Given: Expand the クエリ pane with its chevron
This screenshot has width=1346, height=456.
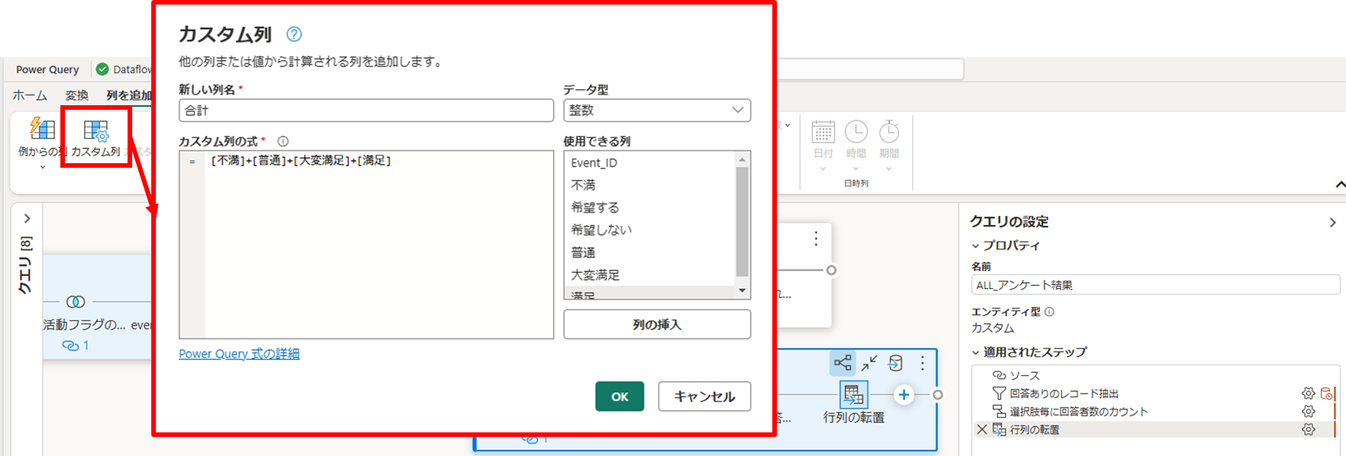Looking at the screenshot, I should point(28,219).
